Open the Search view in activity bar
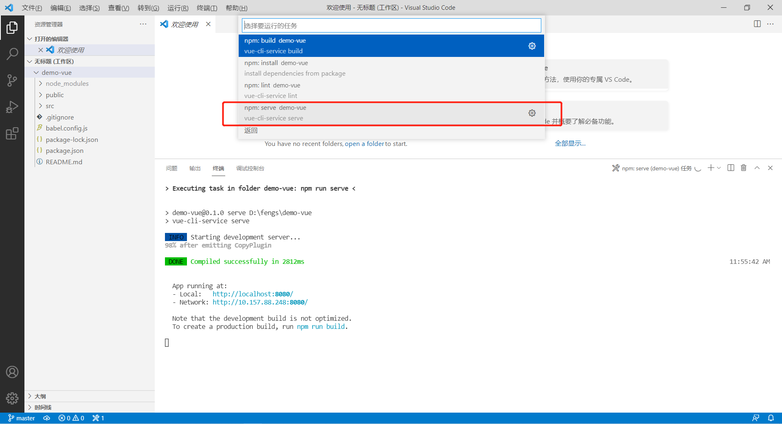The width and height of the screenshot is (782, 424). [12, 54]
